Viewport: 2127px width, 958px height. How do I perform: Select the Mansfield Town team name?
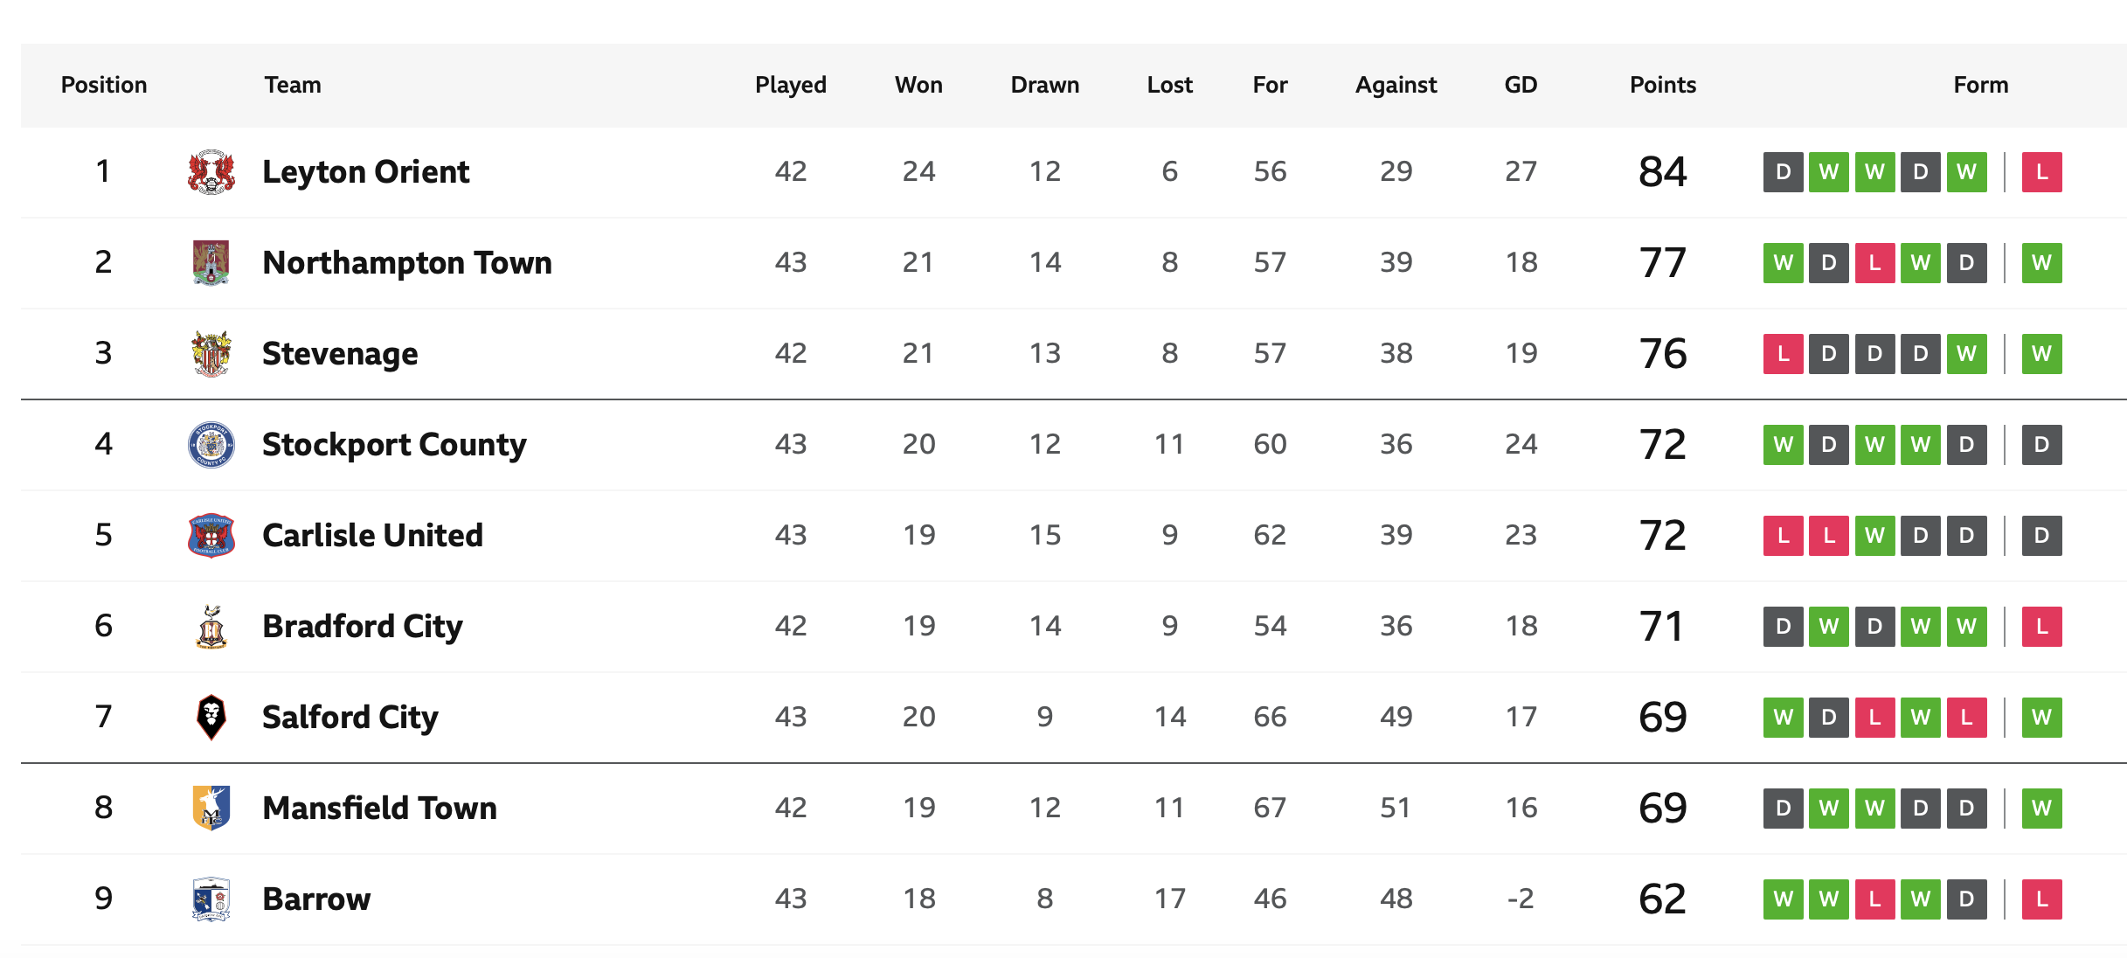[x=380, y=808]
